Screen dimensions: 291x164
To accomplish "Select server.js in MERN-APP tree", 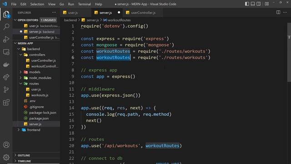I will (36, 124).
